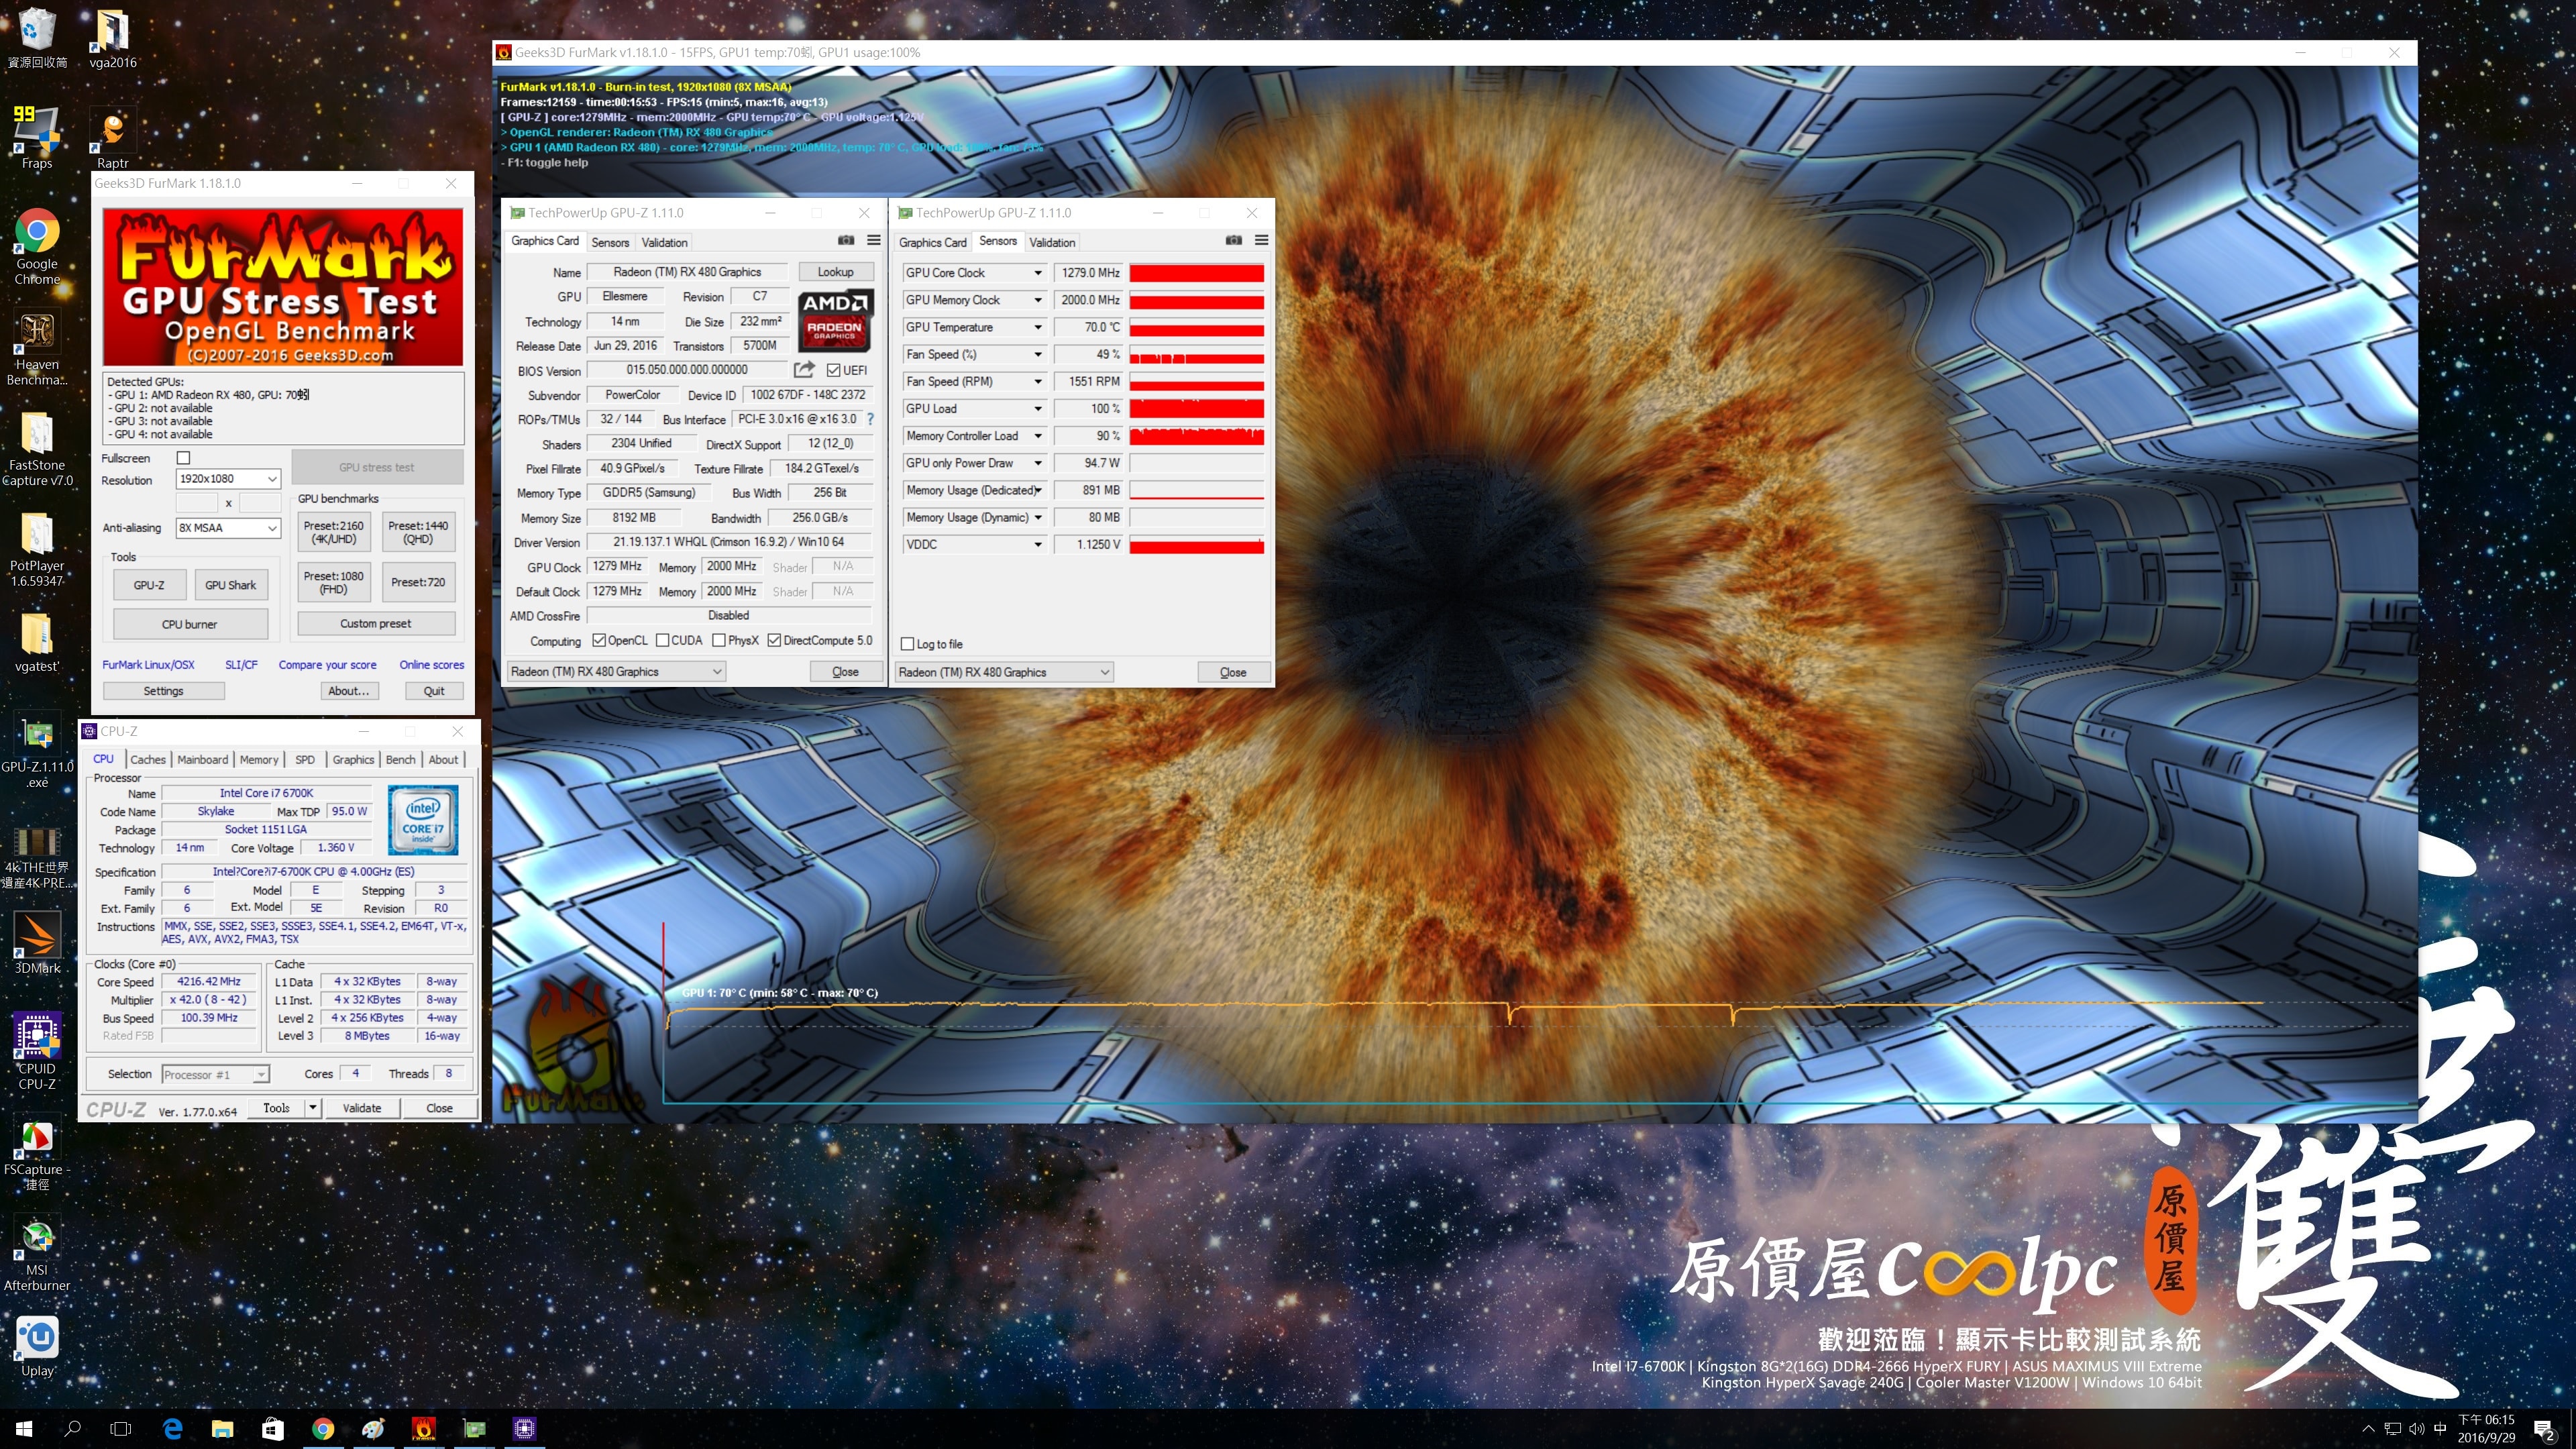
Task: Click the Memory Controller Load sensor graph
Action: [x=1197, y=436]
